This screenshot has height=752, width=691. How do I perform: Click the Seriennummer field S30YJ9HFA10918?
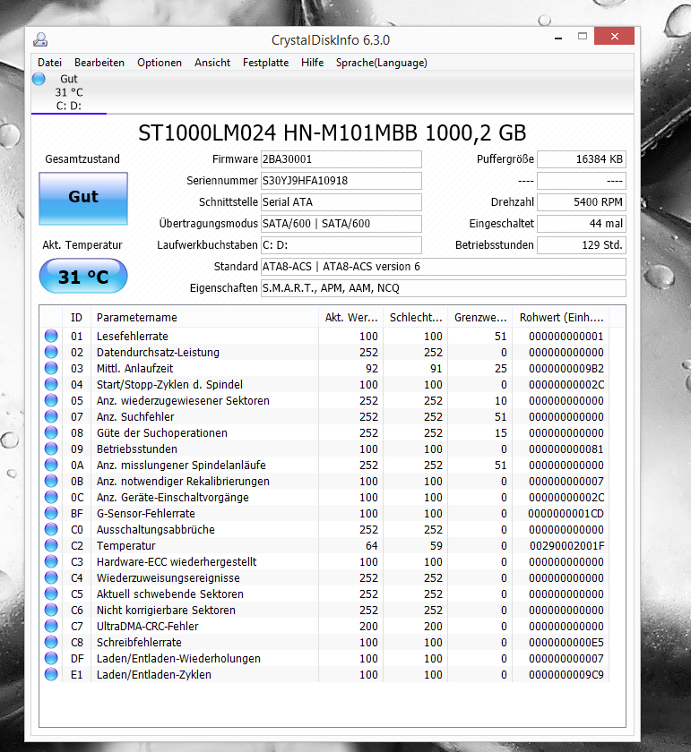point(341,181)
